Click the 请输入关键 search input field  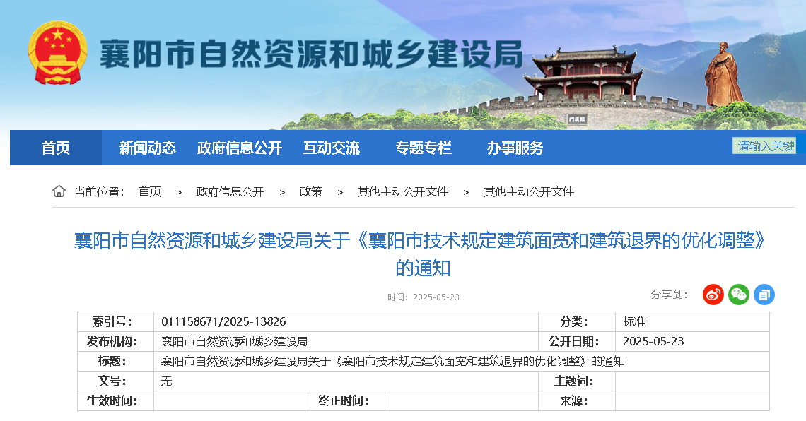point(764,146)
